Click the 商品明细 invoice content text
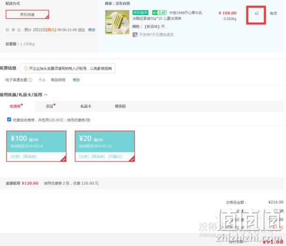This screenshot has height=246, width=286. click(58, 80)
